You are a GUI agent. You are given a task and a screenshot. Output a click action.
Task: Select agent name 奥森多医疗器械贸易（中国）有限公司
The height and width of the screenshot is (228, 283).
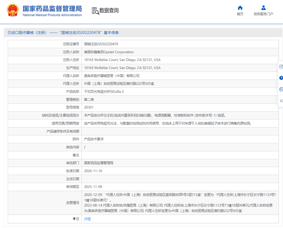112,76
